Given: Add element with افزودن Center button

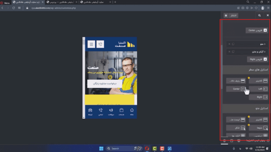Looking at the screenshot, I should (x=257, y=30).
